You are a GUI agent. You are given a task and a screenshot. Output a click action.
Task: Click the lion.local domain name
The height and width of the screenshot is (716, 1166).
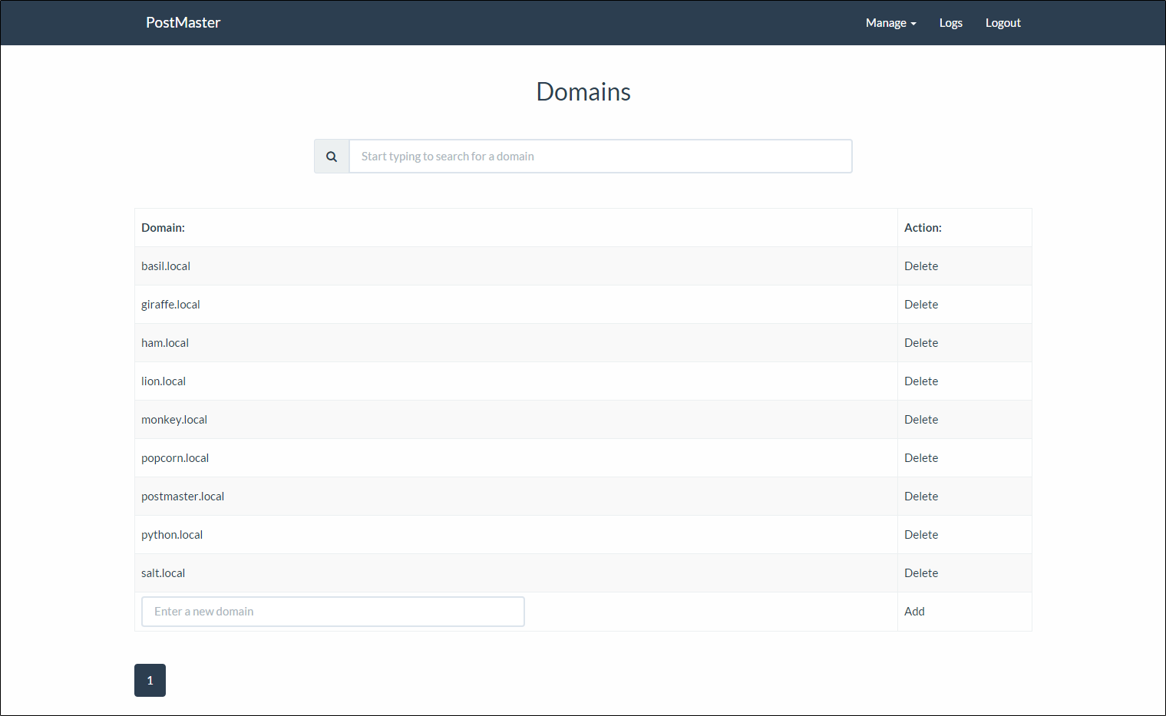[164, 381]
